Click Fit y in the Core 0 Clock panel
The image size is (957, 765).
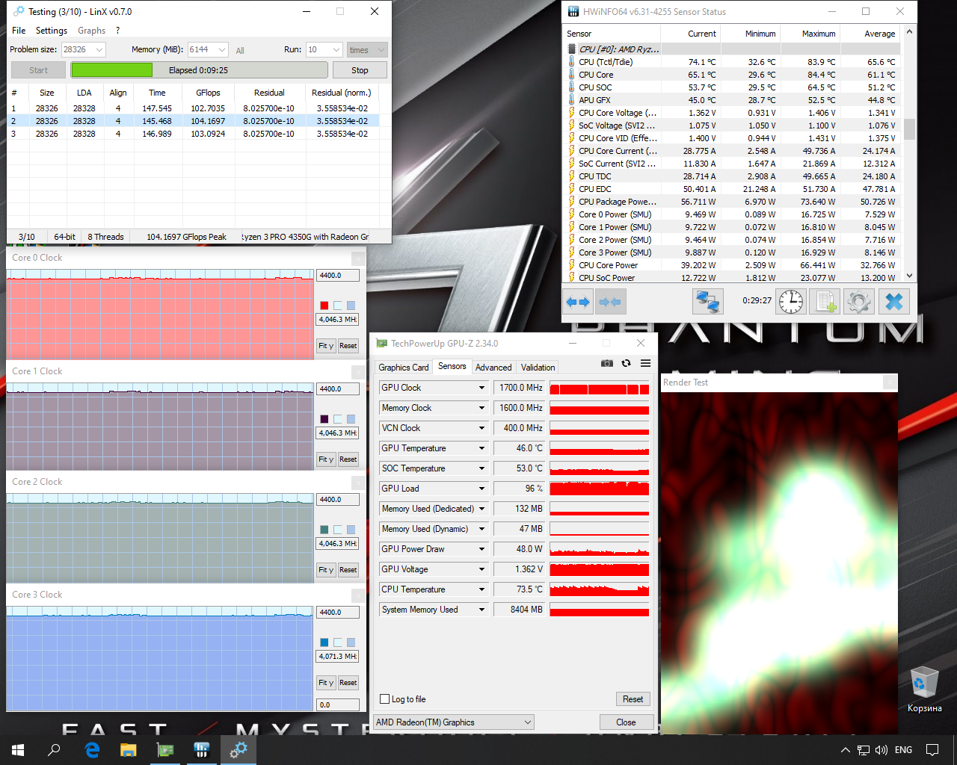[x=326, y=346]
